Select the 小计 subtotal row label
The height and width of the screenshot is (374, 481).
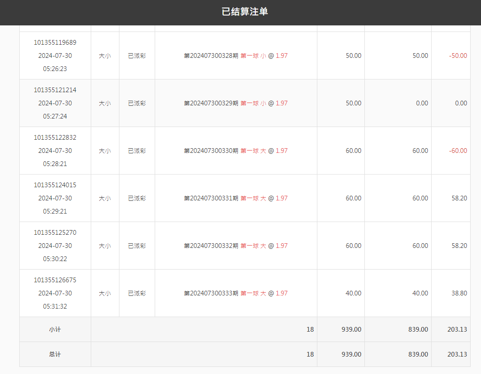point(55,329)
